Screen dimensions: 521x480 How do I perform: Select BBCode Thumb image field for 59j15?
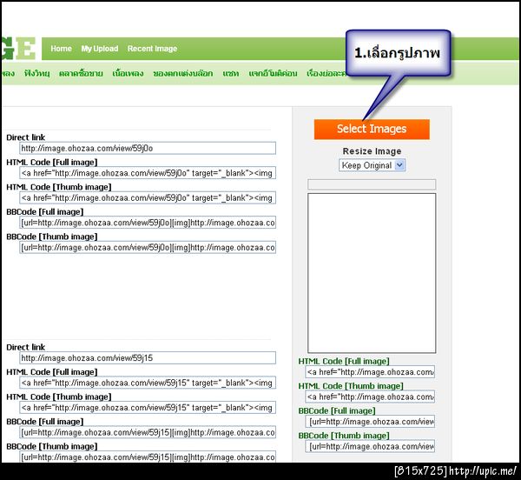click(148, 457)
